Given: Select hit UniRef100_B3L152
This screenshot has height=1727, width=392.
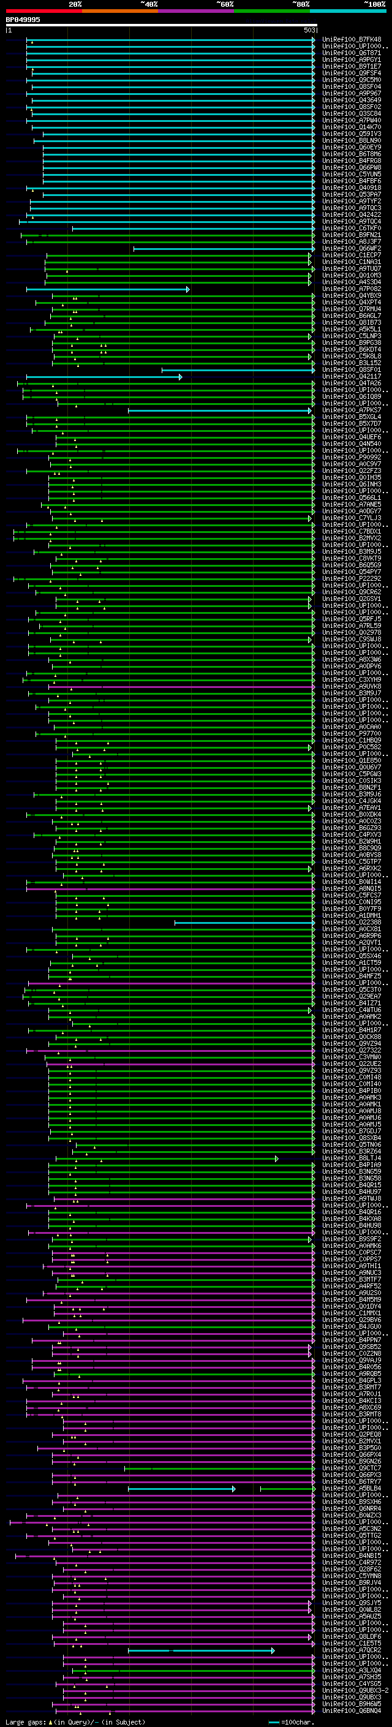Looking at the screenshot, I should 352,363.
